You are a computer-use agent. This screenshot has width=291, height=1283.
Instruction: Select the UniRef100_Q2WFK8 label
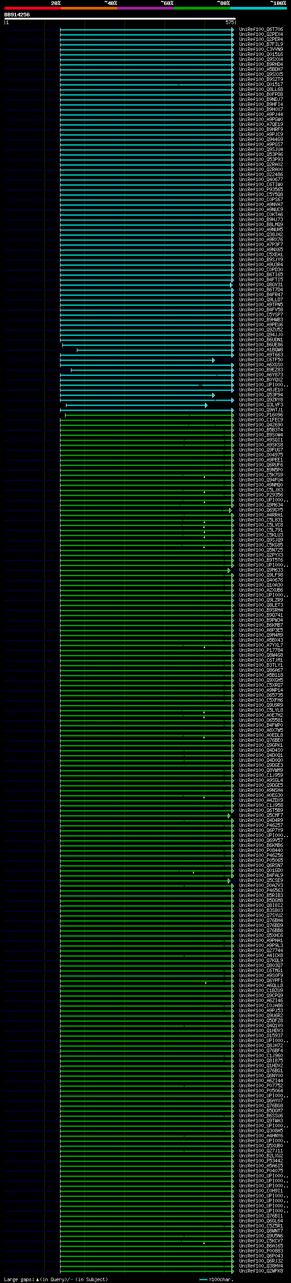(x=261, y=1272)
